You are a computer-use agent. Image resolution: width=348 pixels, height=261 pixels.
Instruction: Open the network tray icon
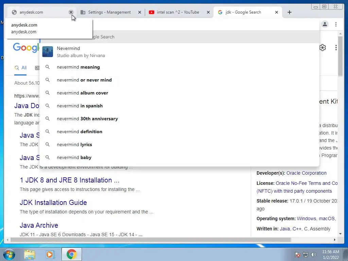coord(306,255)
